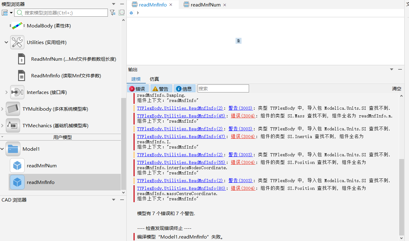Image resolution: width=409 pixels, height=241 pixels.
Task: Expand the TYMultibody library node
Action: point(2,109)
